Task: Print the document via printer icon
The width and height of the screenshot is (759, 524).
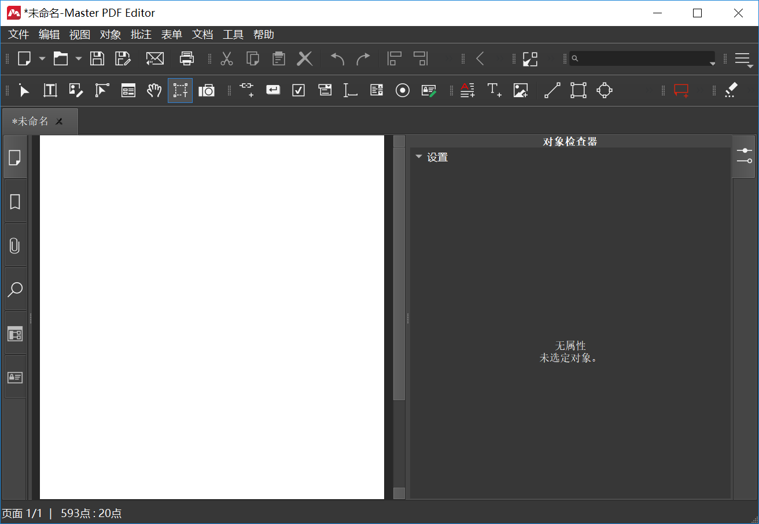Action: (187, 58)
